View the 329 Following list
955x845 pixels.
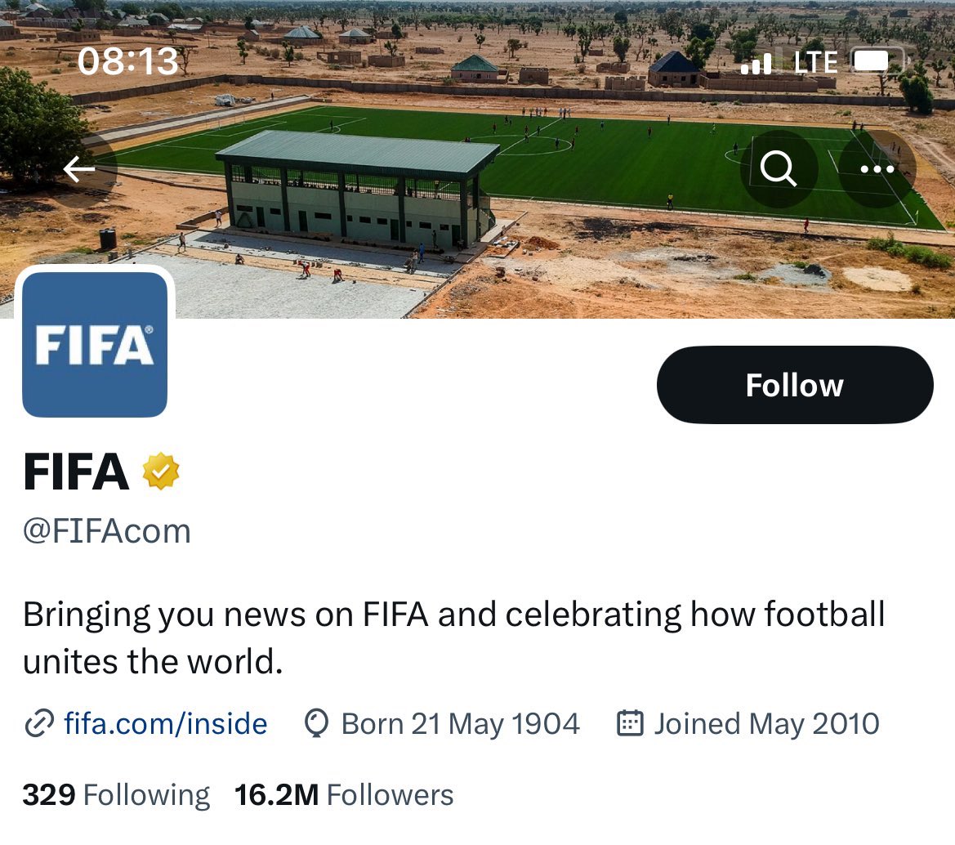pos(116,795)
